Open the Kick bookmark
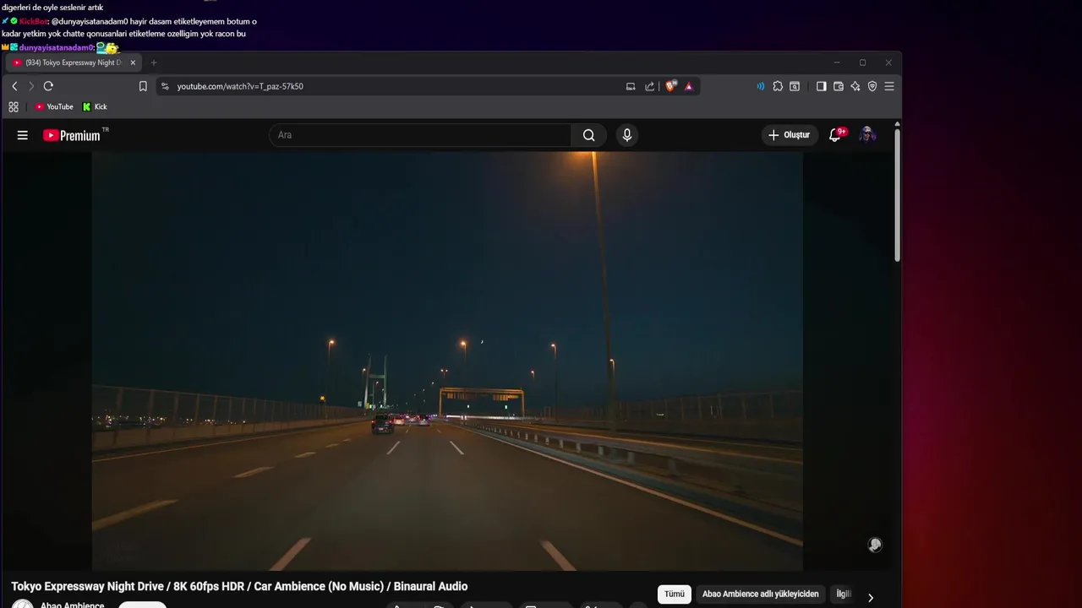This screenshot has width=1082, height=608. coord(95,107)
